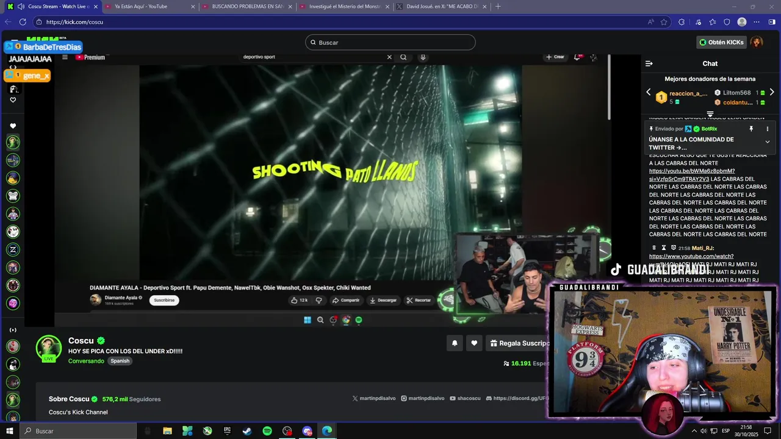Go back in browser history
The height and width of the screenshot is (439, 781).
(8, 21)
